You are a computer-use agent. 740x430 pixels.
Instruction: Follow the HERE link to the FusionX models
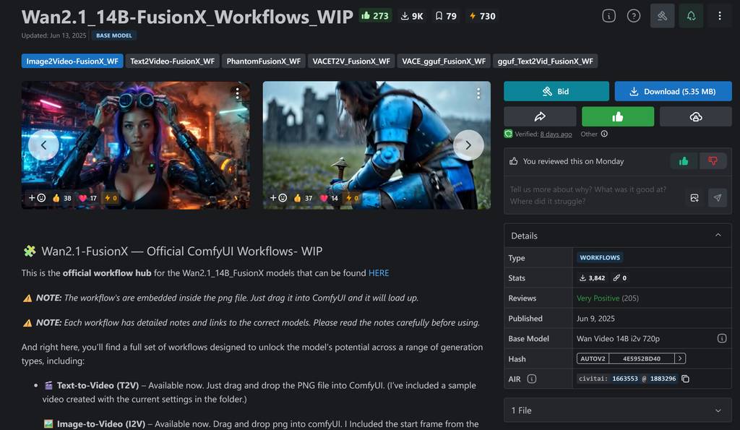point(379,273)
